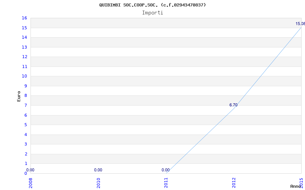Click the 2015 year axis label
305x190 pixels.
click(301, 183)
